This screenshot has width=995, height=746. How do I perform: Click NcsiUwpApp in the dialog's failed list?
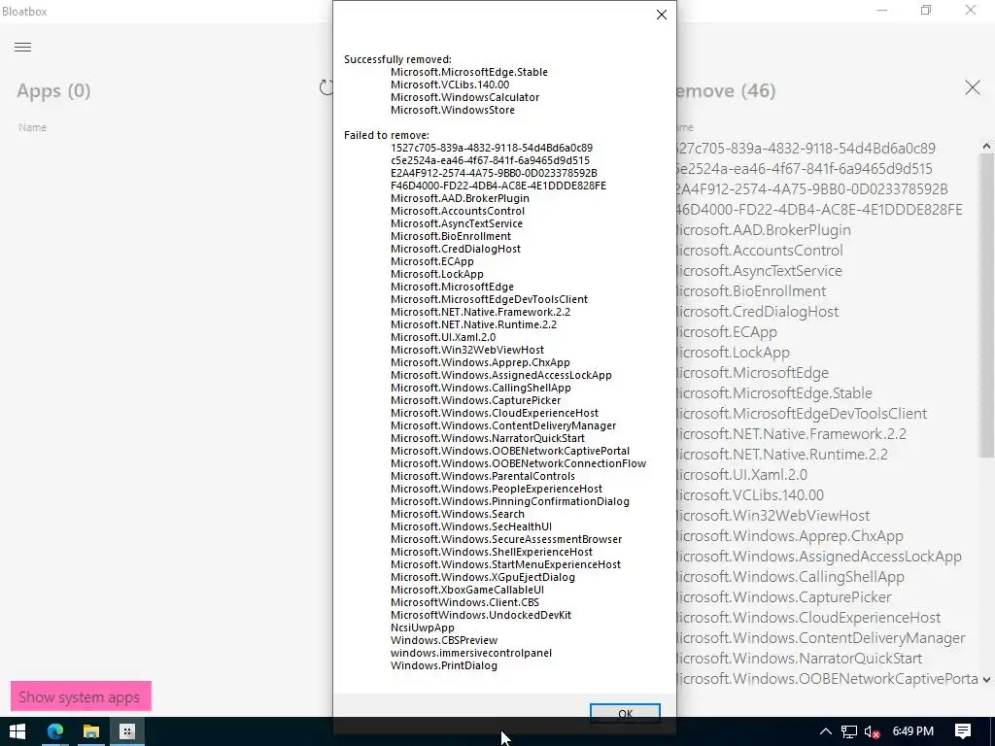click(422, 627)
